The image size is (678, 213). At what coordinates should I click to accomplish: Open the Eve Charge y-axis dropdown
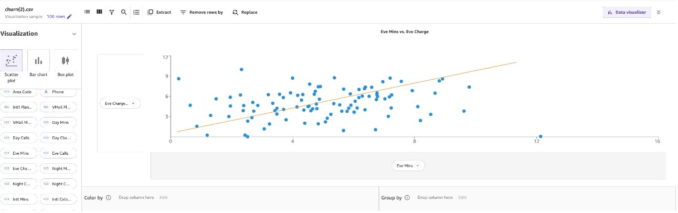[120, 103]
